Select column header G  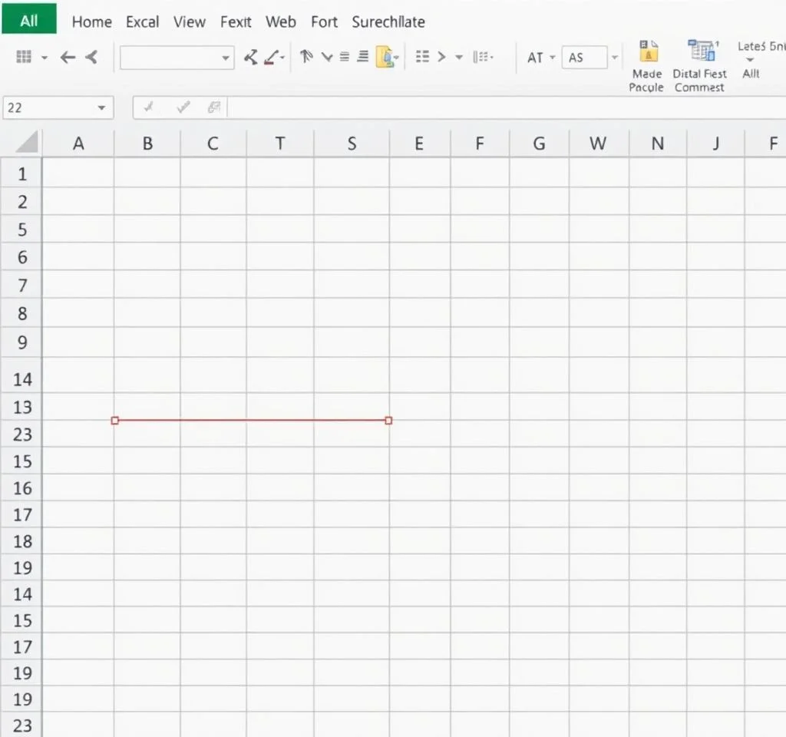(539, 143)
